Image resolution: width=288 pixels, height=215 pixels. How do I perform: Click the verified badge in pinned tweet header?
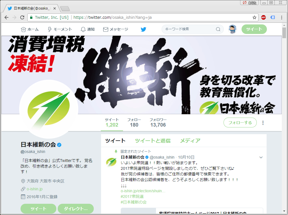(147, 157)
